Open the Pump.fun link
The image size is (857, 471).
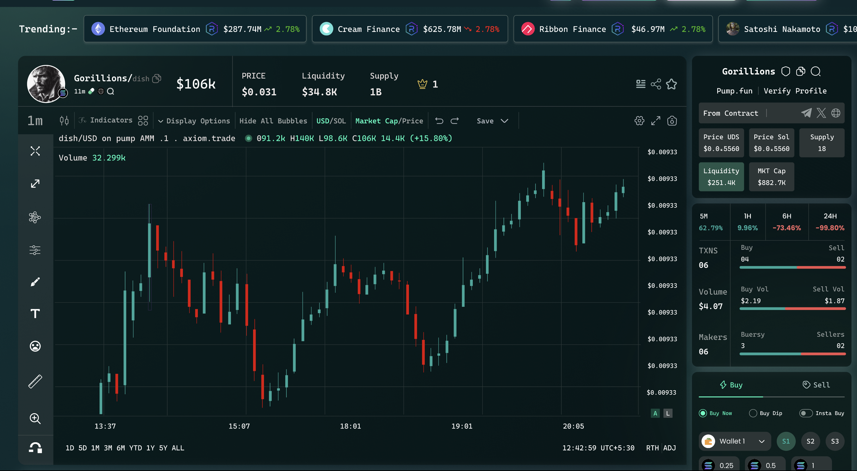click(734, 91)
